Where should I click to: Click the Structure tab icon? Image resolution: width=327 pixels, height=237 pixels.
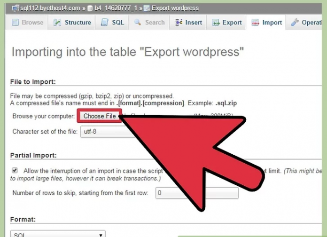tap(57, 22)
